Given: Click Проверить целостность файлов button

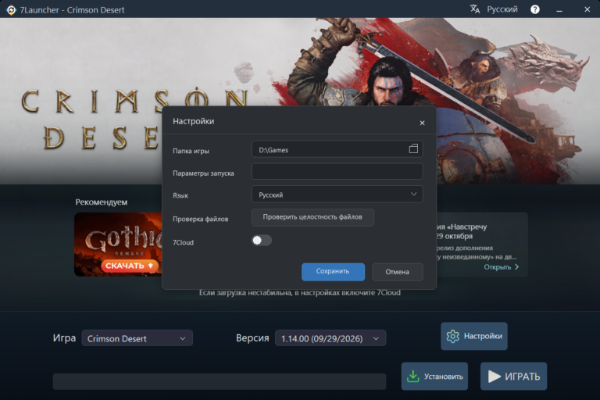Looking at the screenshot, I should coord(312,217).
